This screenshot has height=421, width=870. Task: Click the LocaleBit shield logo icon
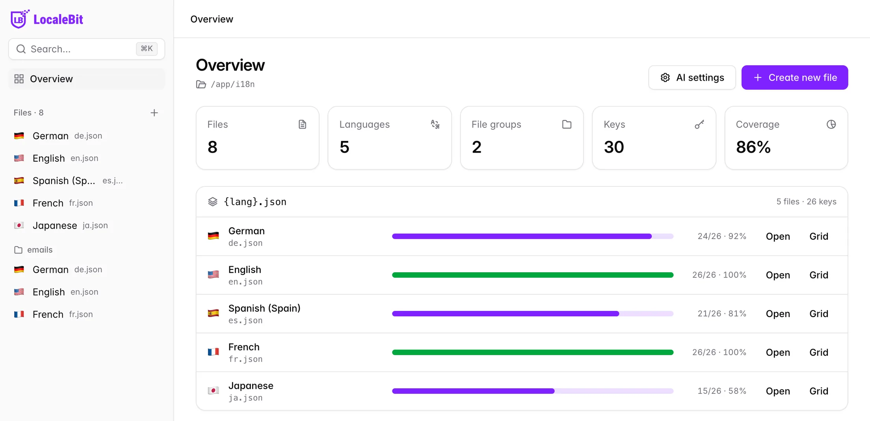(20, 19)
